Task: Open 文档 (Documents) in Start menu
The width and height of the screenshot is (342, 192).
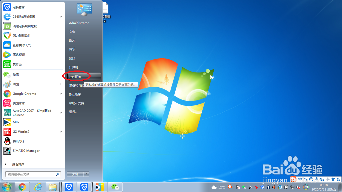Action: pyautogui.click(x=72, y=31)
